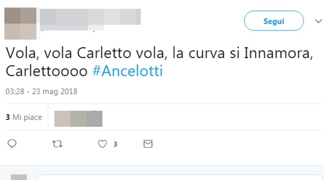Open the 03:28 - 23 mag 2018 timestamp

coord(41,92)
